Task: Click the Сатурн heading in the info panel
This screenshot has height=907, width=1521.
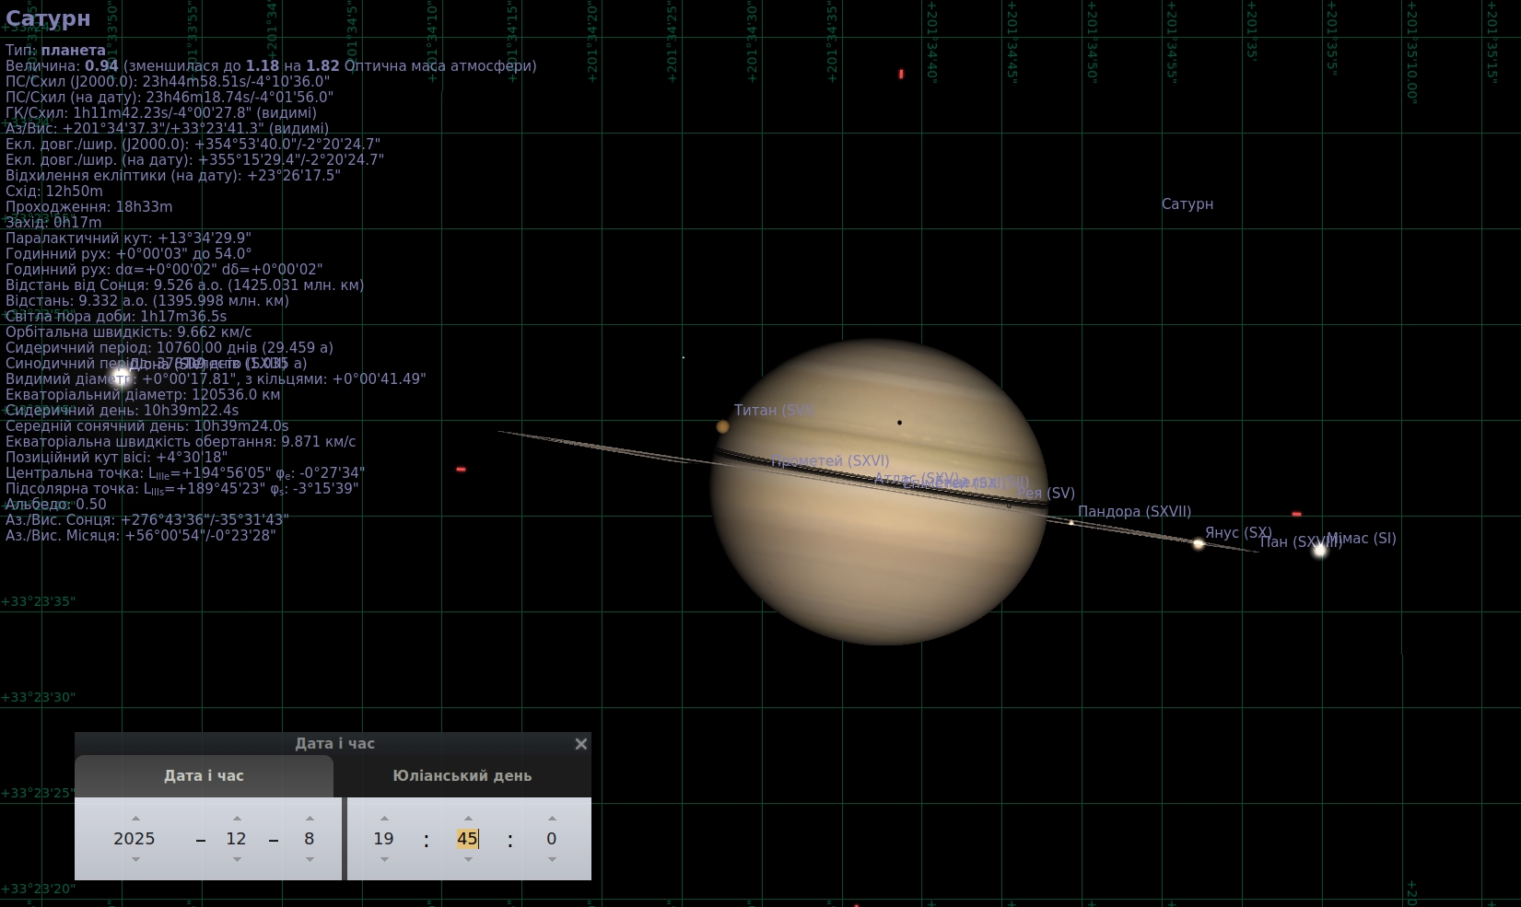Action: tap(48, 18)
